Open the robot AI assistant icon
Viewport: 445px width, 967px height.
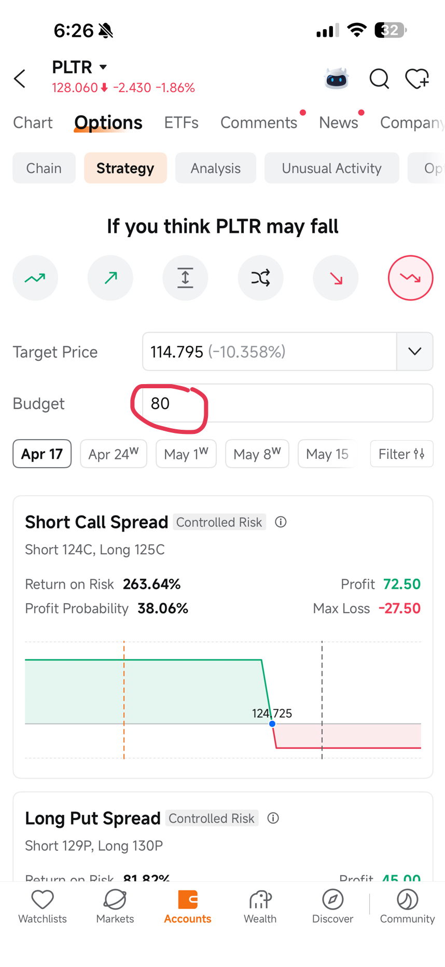pos(337,79)
